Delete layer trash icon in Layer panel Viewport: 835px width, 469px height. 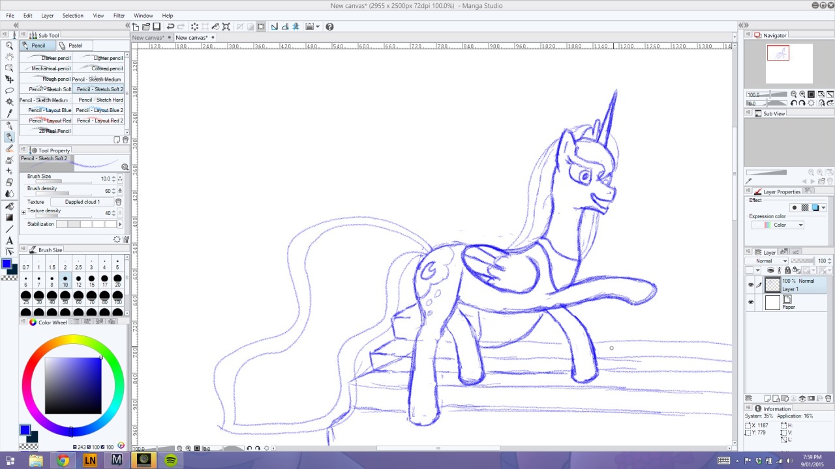[828, 399]
